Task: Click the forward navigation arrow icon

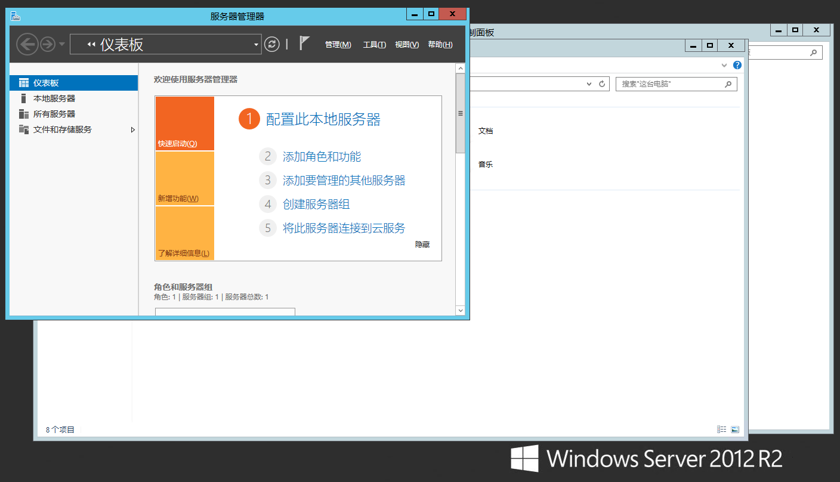Action: [x=48, y=44]
